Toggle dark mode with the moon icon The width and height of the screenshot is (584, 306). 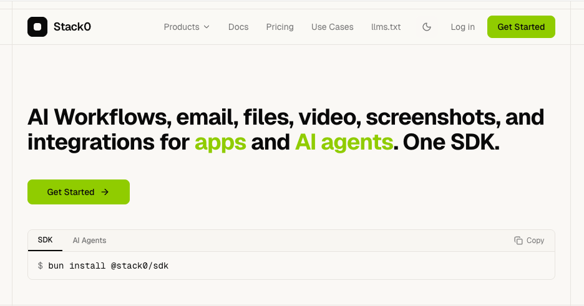pos(426,27)
